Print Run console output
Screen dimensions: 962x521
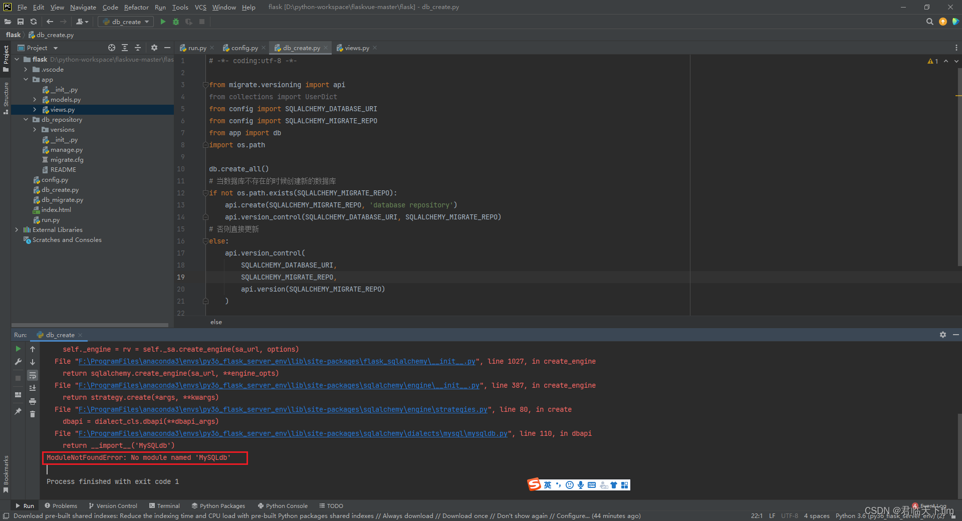pyautogui.click(x=33, y=401)
